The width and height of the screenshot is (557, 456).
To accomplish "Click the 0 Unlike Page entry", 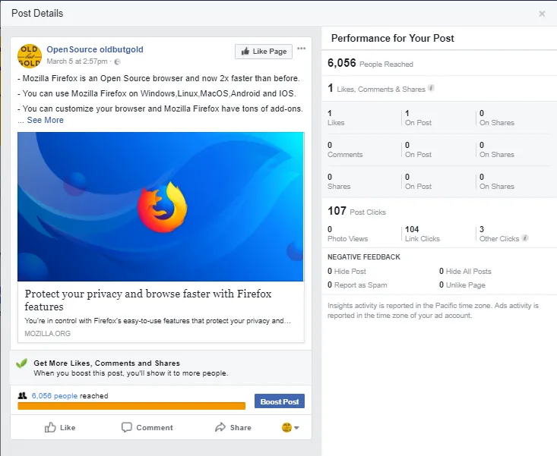I will coord(462,285).
